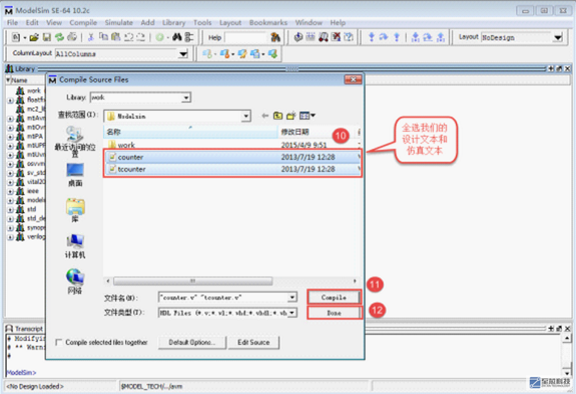576x394 pixels.
Task: Select the counter file in the list
Action: (x=232, y=157)
